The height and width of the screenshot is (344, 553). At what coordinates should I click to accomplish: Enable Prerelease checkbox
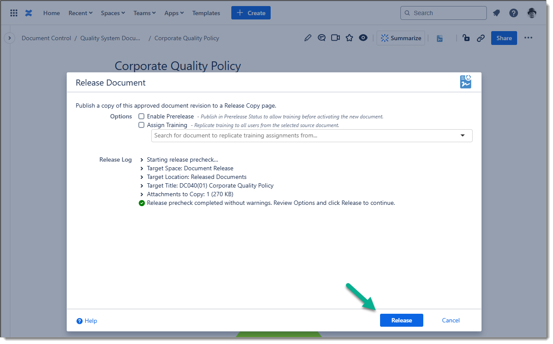coord(141,116)
